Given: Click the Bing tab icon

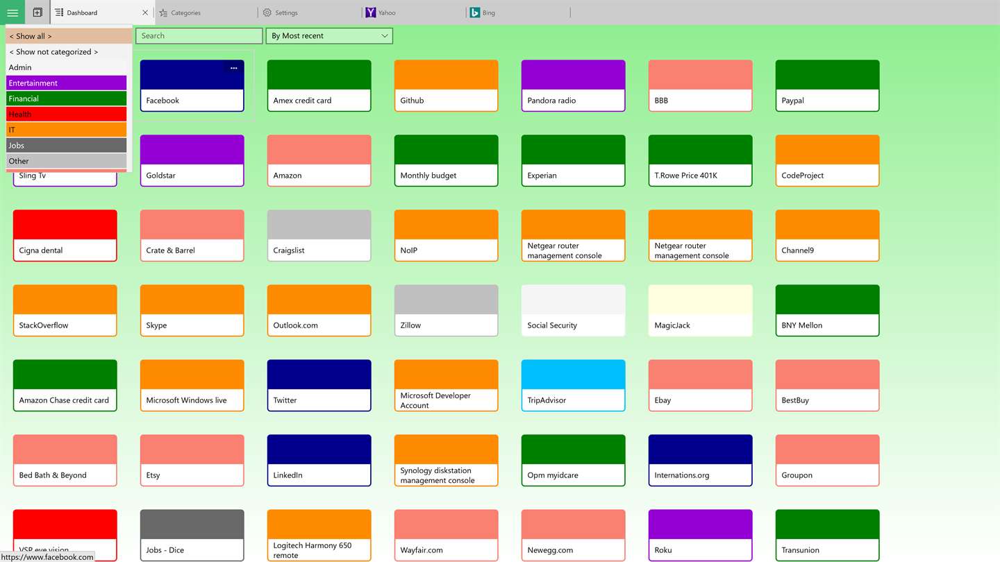Looking at the screenshot, I should coord(475,12).
